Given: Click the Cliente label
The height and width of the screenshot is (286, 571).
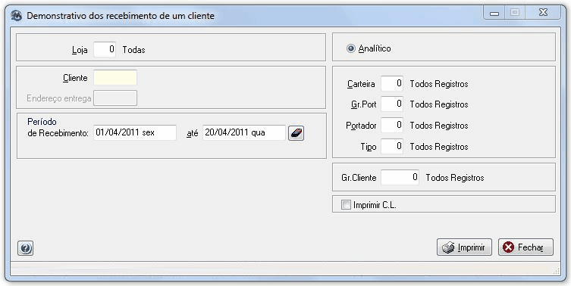Looking at the screenshot, I should 75,78.
